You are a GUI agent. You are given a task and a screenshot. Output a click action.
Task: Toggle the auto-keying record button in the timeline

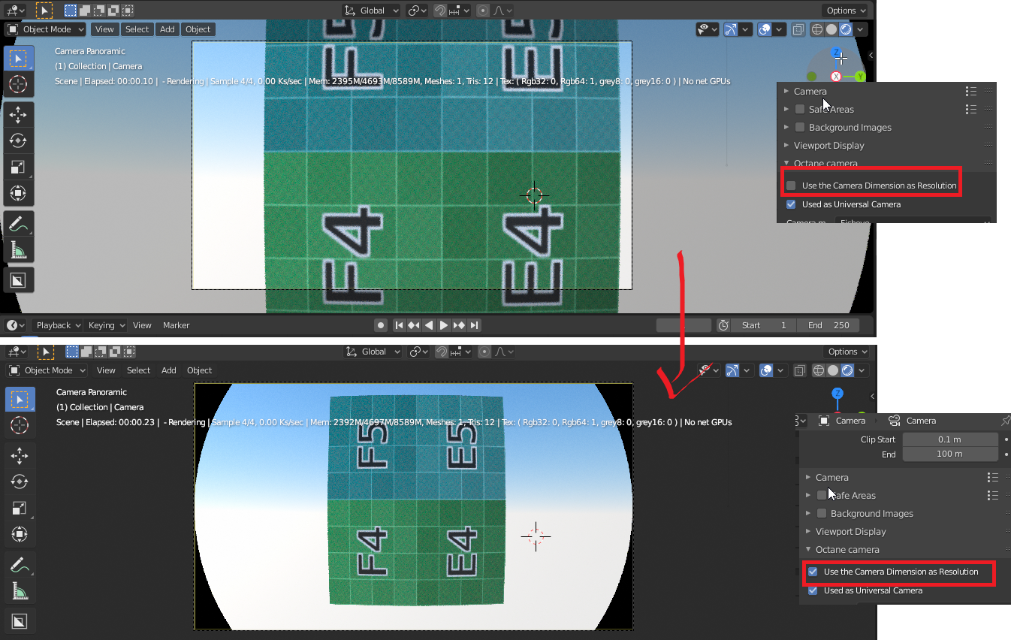tap(381, 325)
